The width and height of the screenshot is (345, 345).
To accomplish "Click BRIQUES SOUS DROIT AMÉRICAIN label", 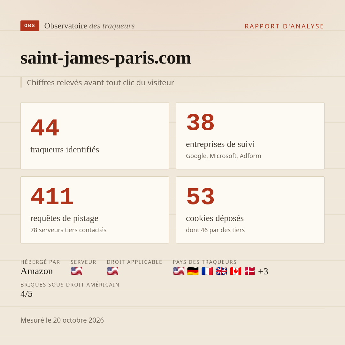I will point(70,285).
